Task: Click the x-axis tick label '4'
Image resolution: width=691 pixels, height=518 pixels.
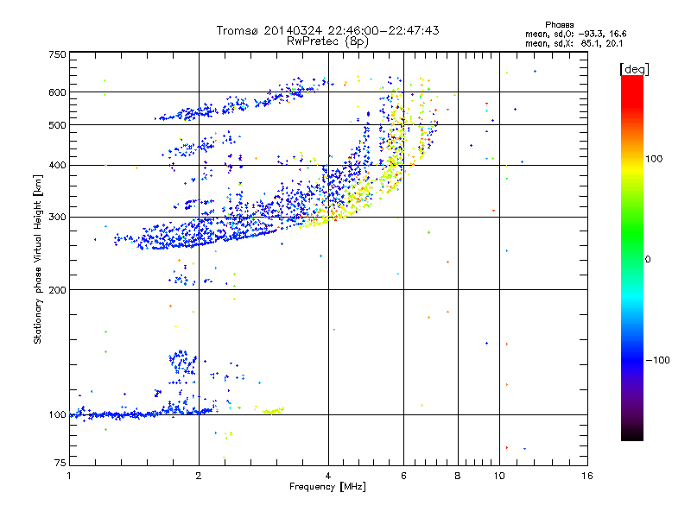Action: coord(328,476)
